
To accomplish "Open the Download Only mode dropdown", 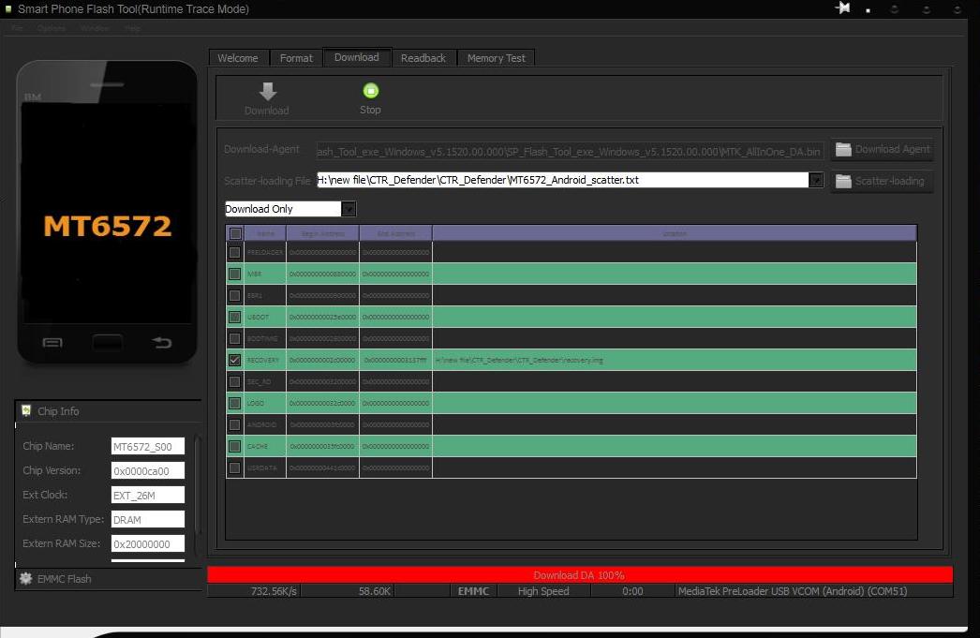I will pyautogui.click(x=349, y=209).
